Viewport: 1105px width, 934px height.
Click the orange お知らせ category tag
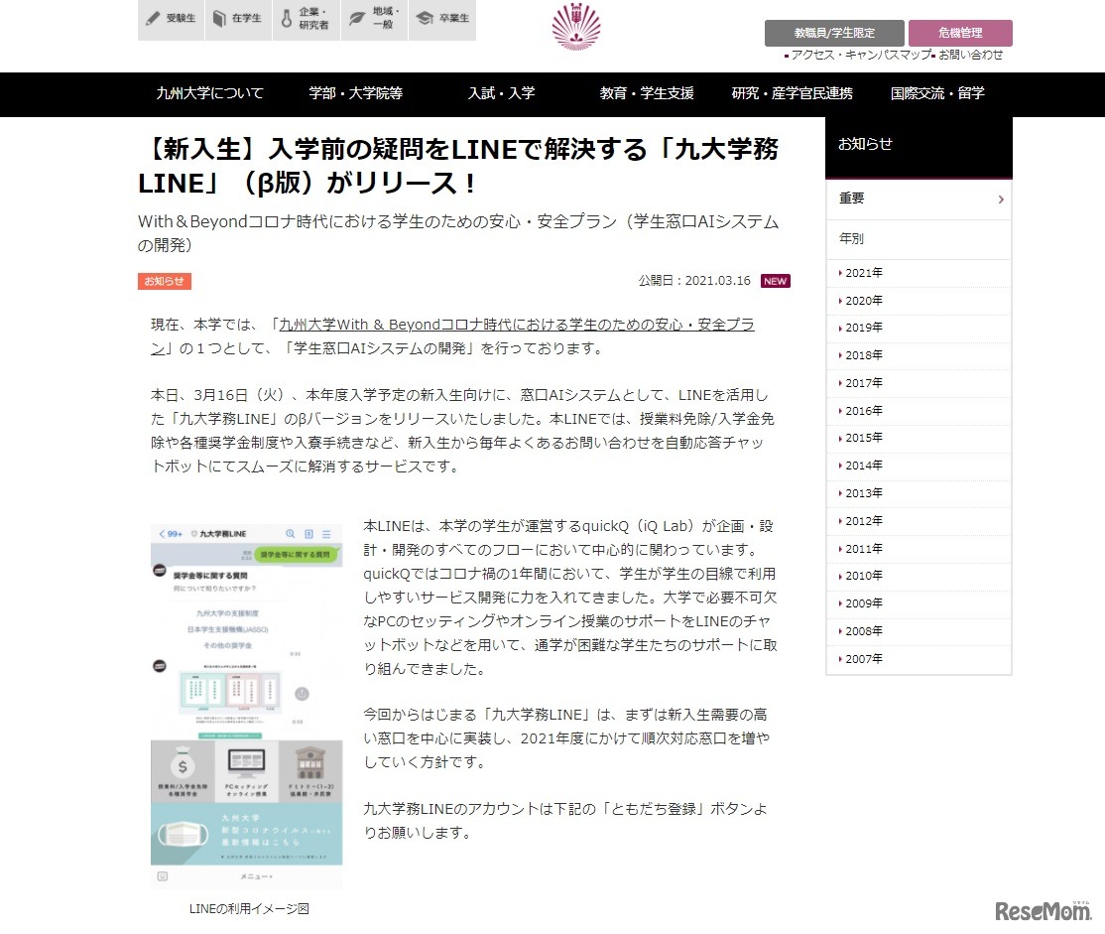coord(165,281)
